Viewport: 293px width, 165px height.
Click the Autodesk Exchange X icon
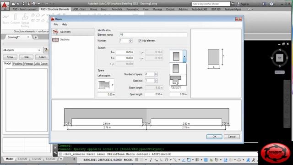[264, 4]
